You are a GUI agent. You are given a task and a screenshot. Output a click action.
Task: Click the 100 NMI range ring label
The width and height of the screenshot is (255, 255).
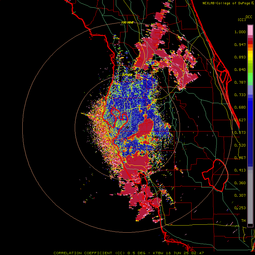pos(127,22)
